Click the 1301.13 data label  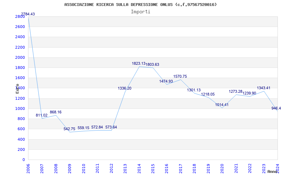click(194, 90)
